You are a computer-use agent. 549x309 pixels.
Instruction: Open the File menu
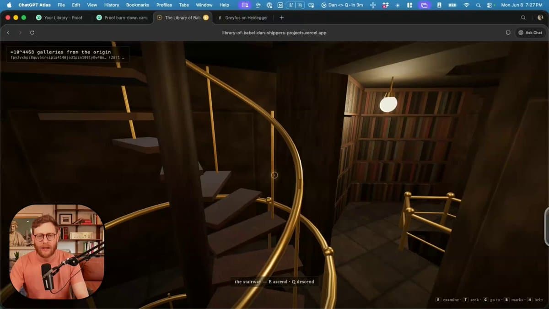point(61,5)
